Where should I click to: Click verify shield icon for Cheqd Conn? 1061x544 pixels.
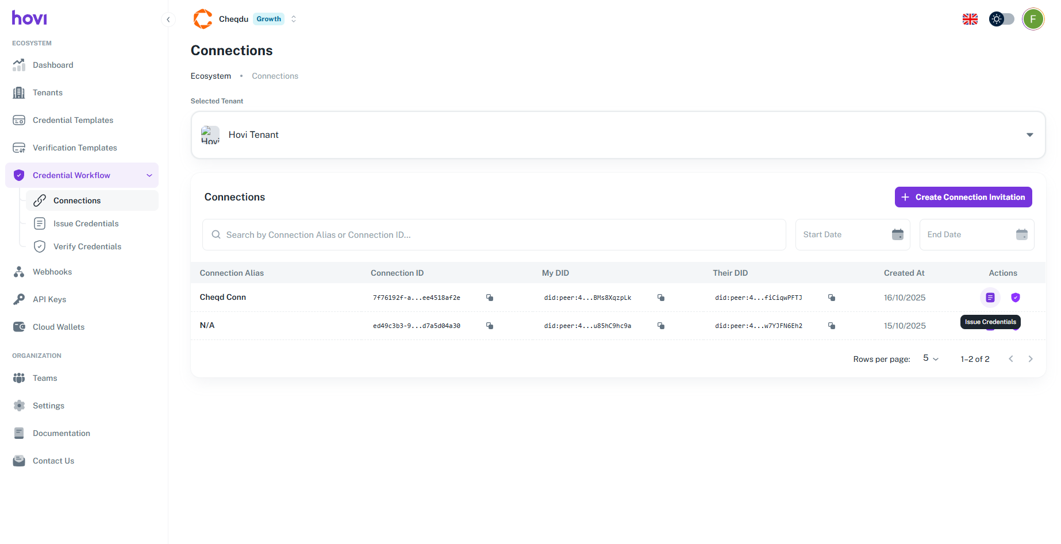(1016, 298)
